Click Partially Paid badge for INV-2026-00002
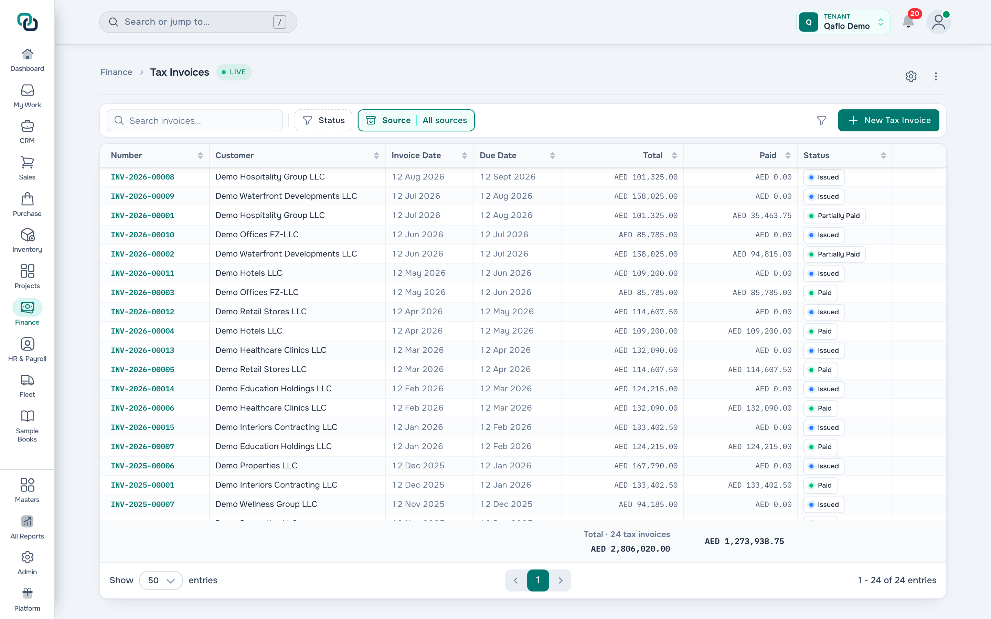Screen dimensions: 991x619 (834, 254)
